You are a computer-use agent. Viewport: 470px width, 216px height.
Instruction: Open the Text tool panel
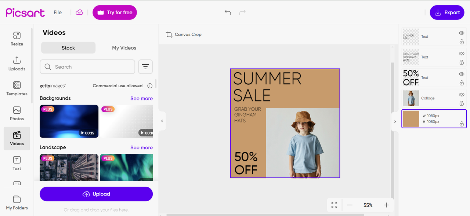tap(17, 164)
